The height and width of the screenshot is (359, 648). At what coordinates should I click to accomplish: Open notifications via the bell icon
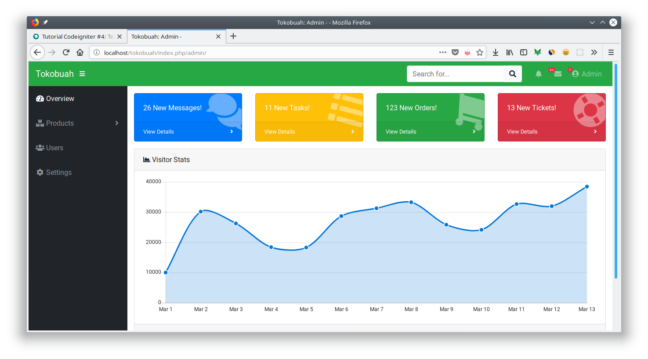(x=539, y=74)
